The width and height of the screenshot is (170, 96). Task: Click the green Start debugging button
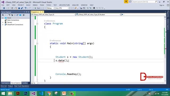[37, 8]
